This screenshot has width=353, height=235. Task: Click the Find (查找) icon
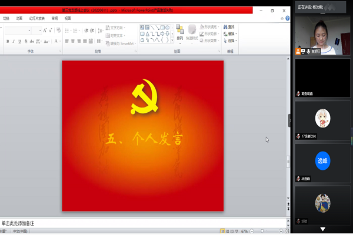point(229,27)
